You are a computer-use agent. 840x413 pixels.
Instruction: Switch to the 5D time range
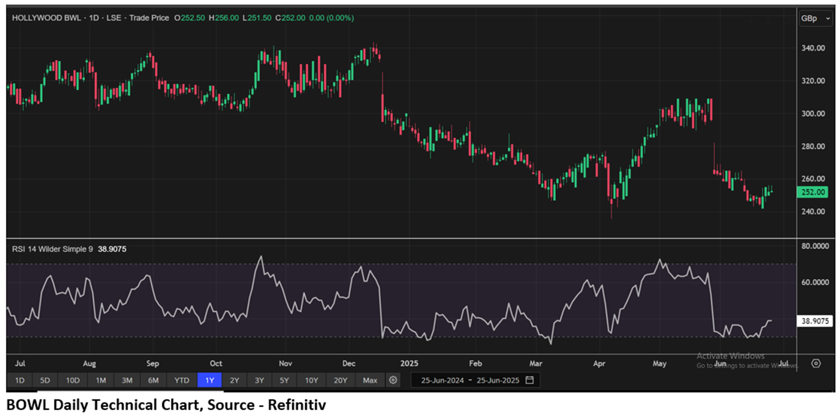[45, 380]
